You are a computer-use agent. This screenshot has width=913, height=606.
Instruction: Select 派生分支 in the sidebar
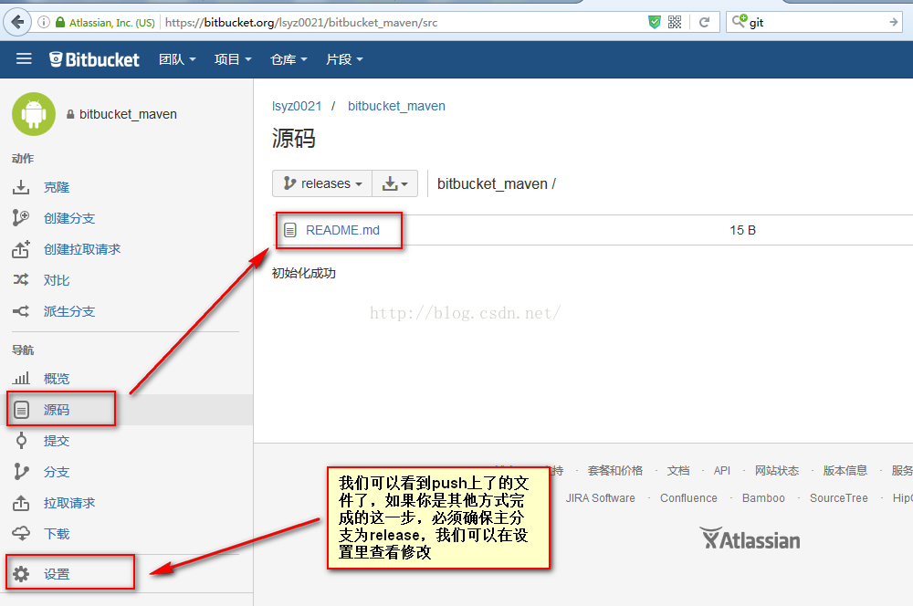coord(69,311)
